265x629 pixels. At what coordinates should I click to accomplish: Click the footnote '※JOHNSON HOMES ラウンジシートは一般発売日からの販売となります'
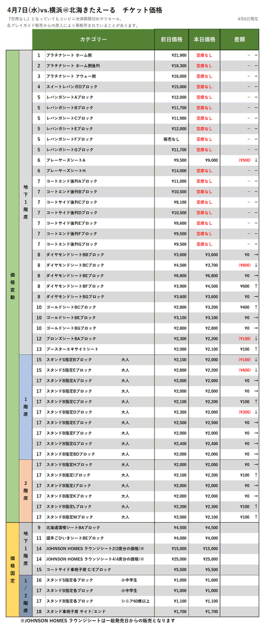pyautogui.click(x=97, y=621)
